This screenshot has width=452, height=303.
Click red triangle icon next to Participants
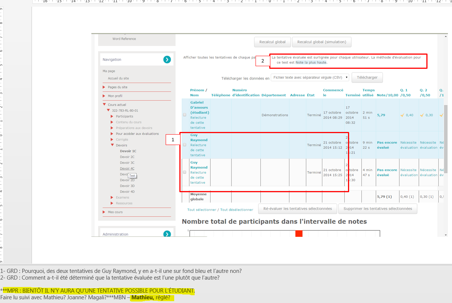112,116
